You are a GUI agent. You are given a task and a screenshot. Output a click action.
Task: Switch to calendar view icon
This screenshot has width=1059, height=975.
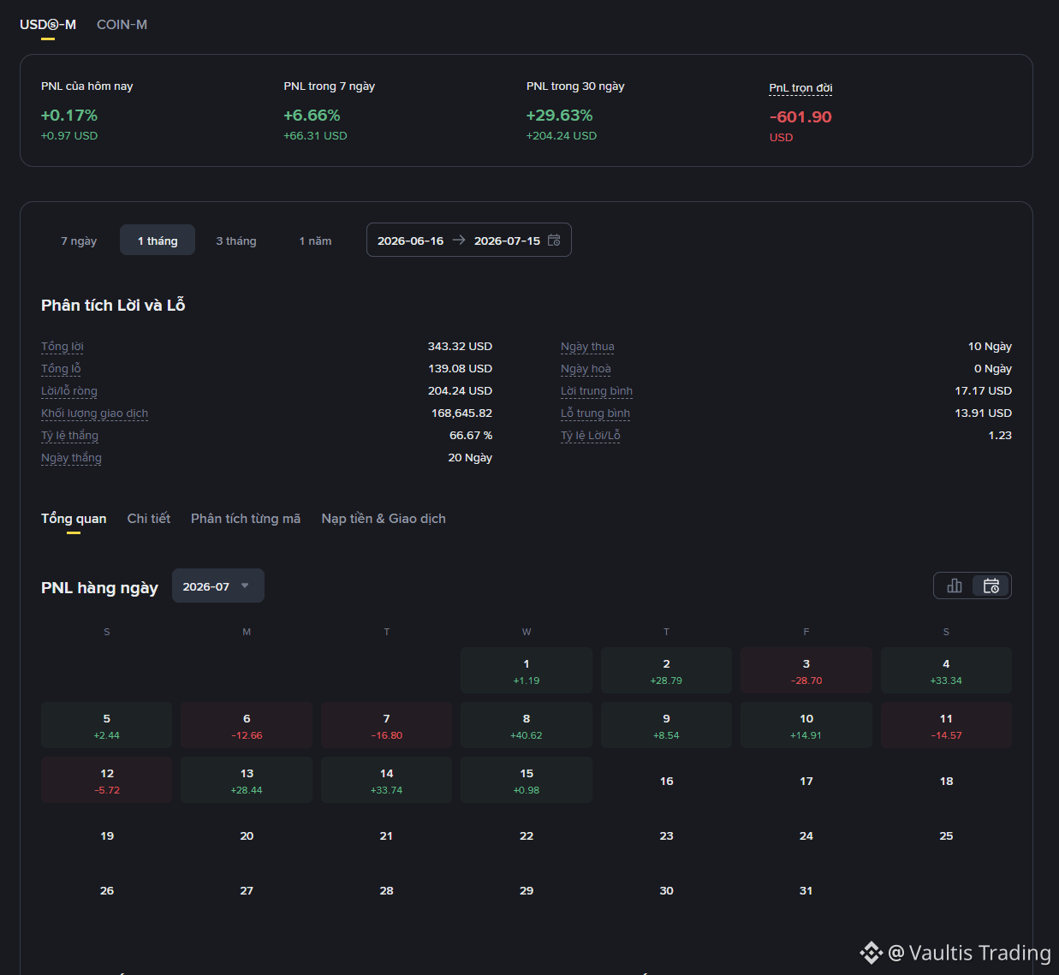coord(991,586)
